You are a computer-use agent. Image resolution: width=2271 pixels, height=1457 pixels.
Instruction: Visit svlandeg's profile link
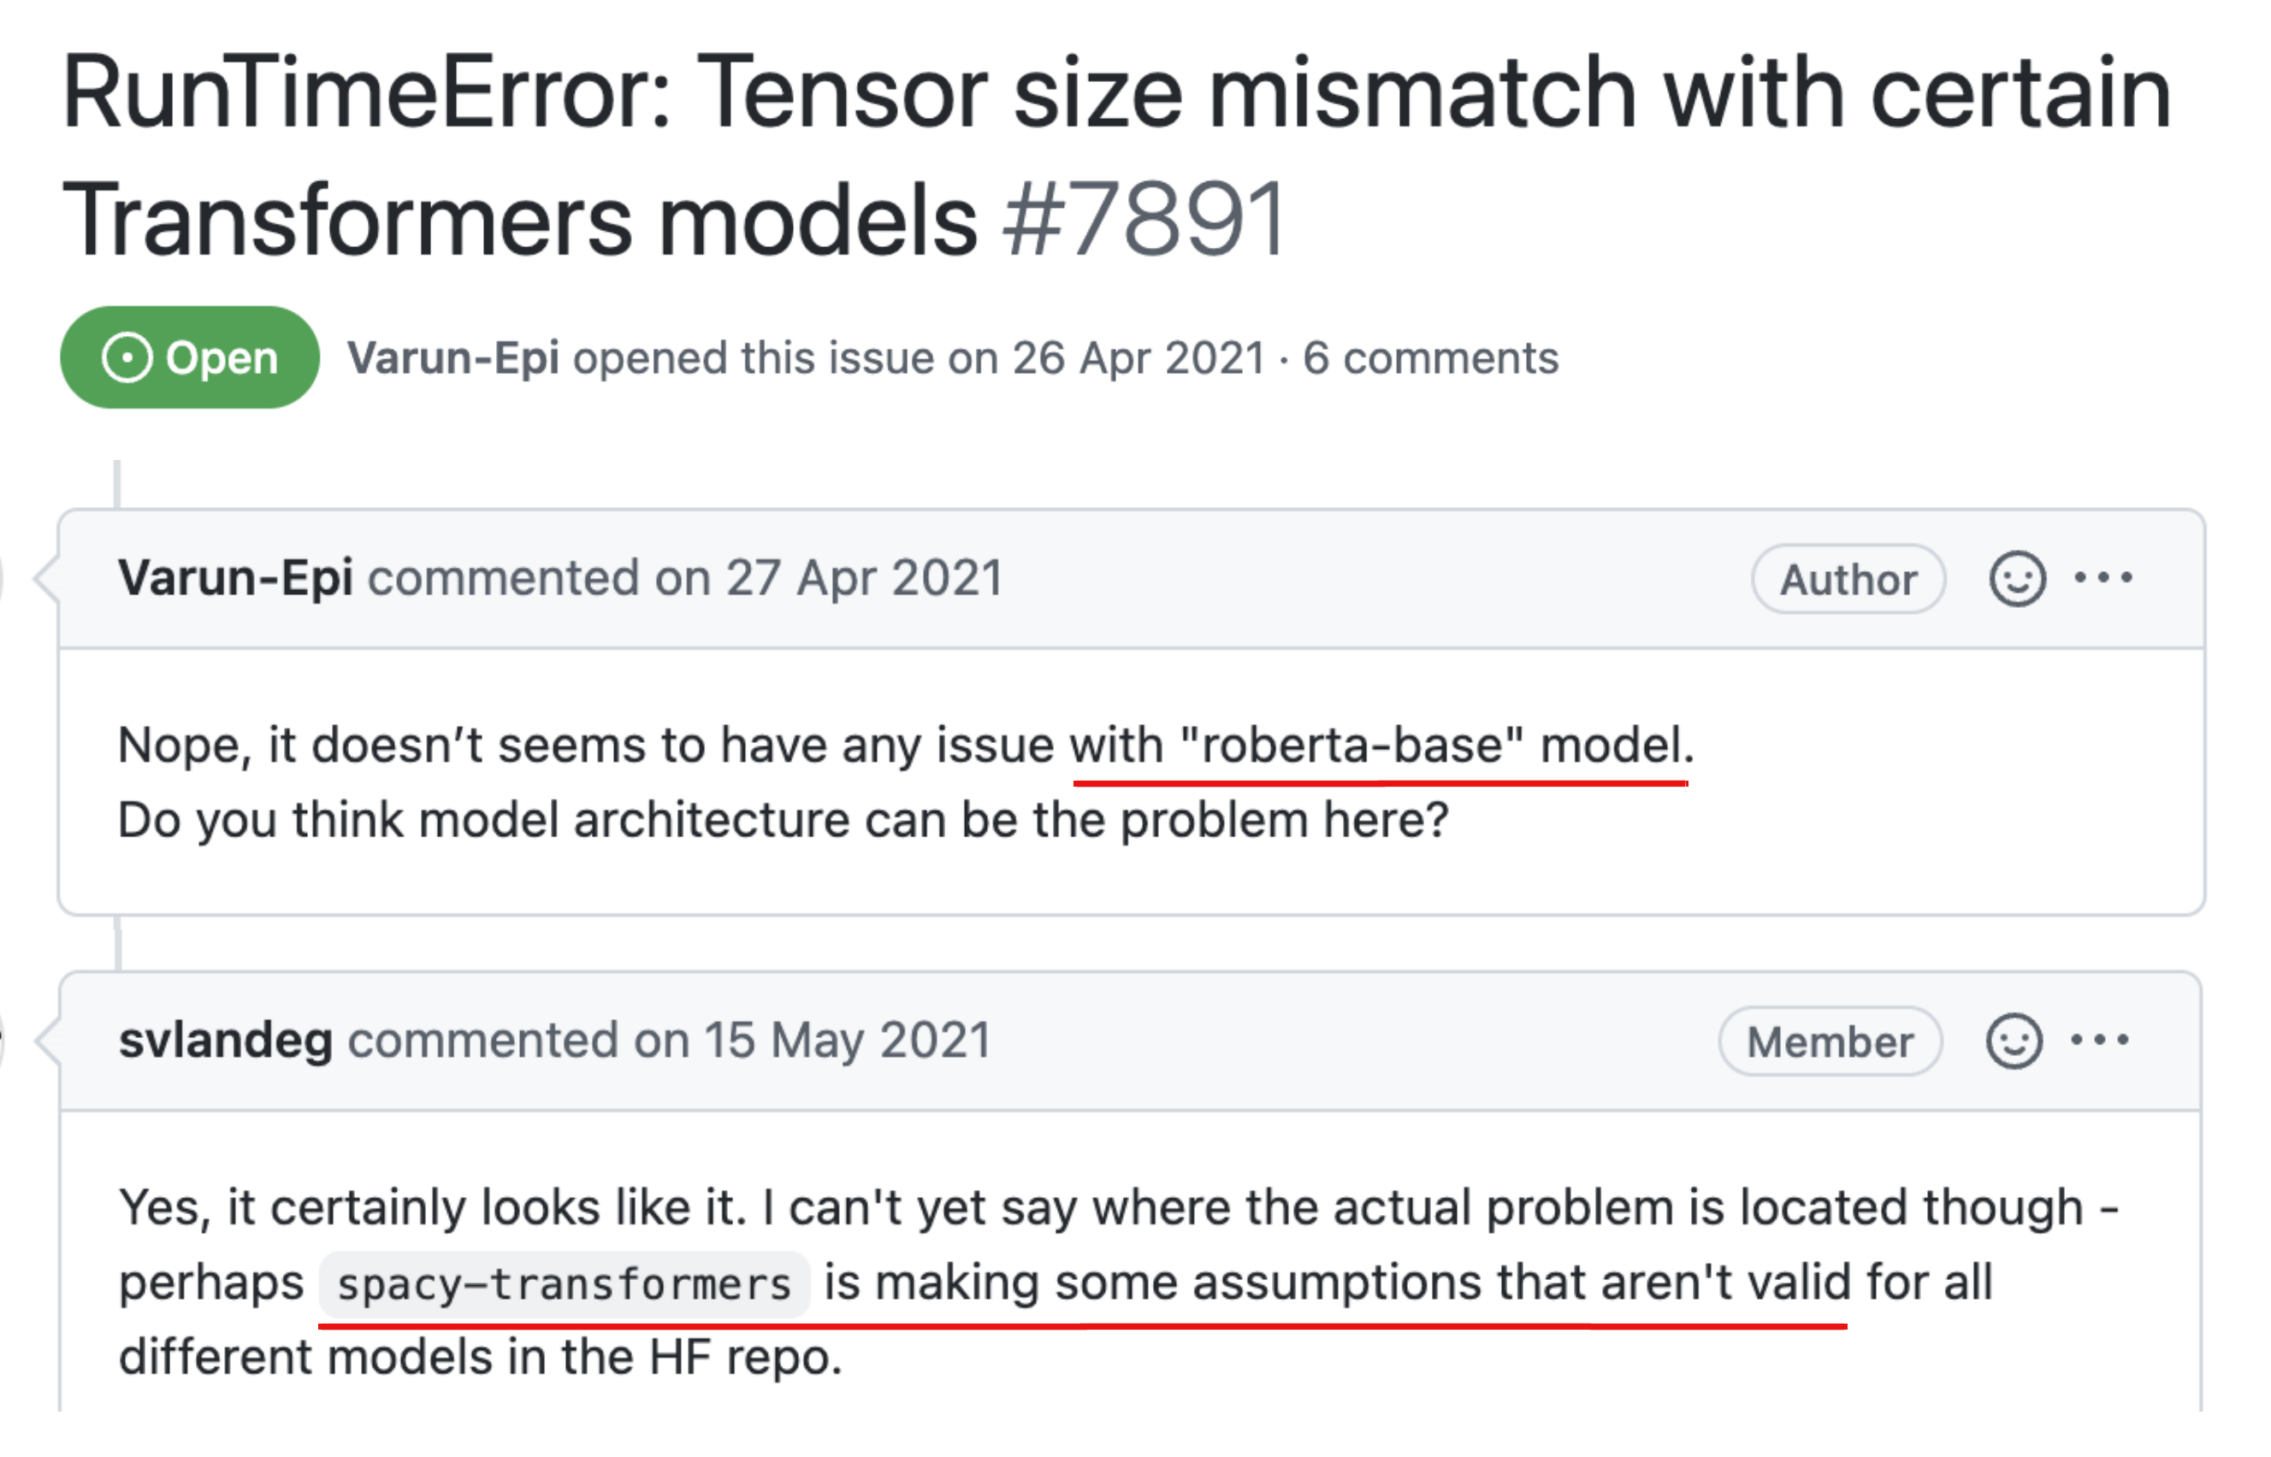[x=225, y=1041]
